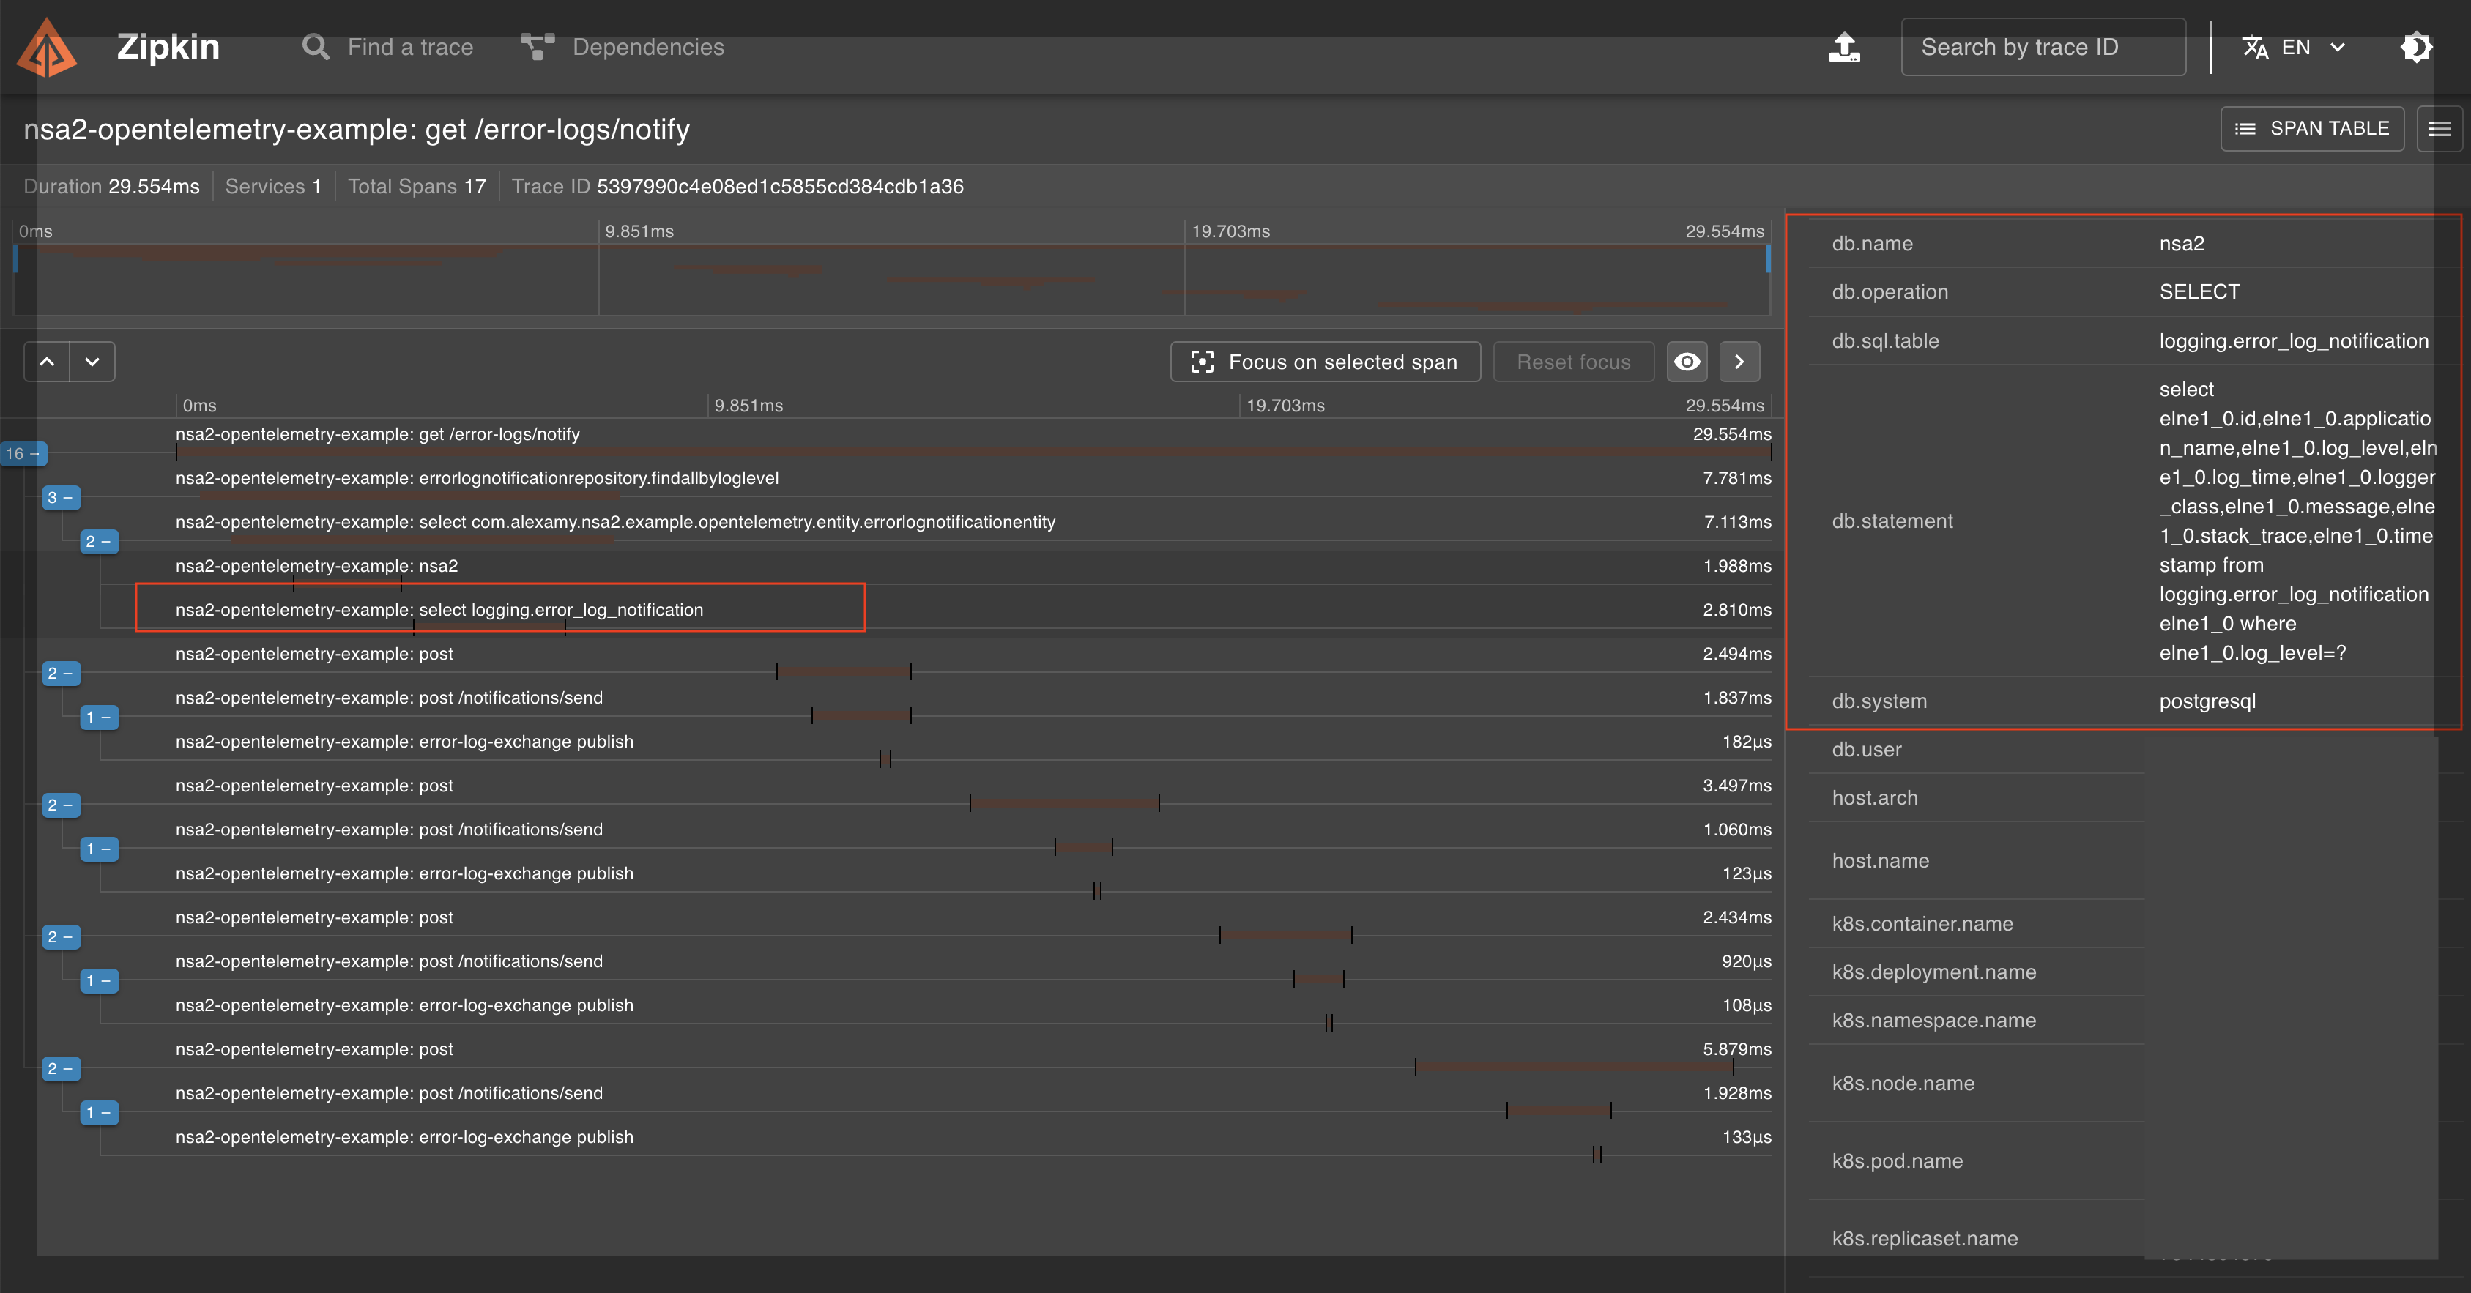Click Focus on selected span button
The height and width of the screenshot is (1293, 2471).
(1325, 362)
